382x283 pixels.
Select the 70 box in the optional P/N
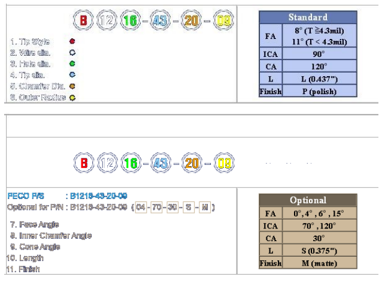159,207
